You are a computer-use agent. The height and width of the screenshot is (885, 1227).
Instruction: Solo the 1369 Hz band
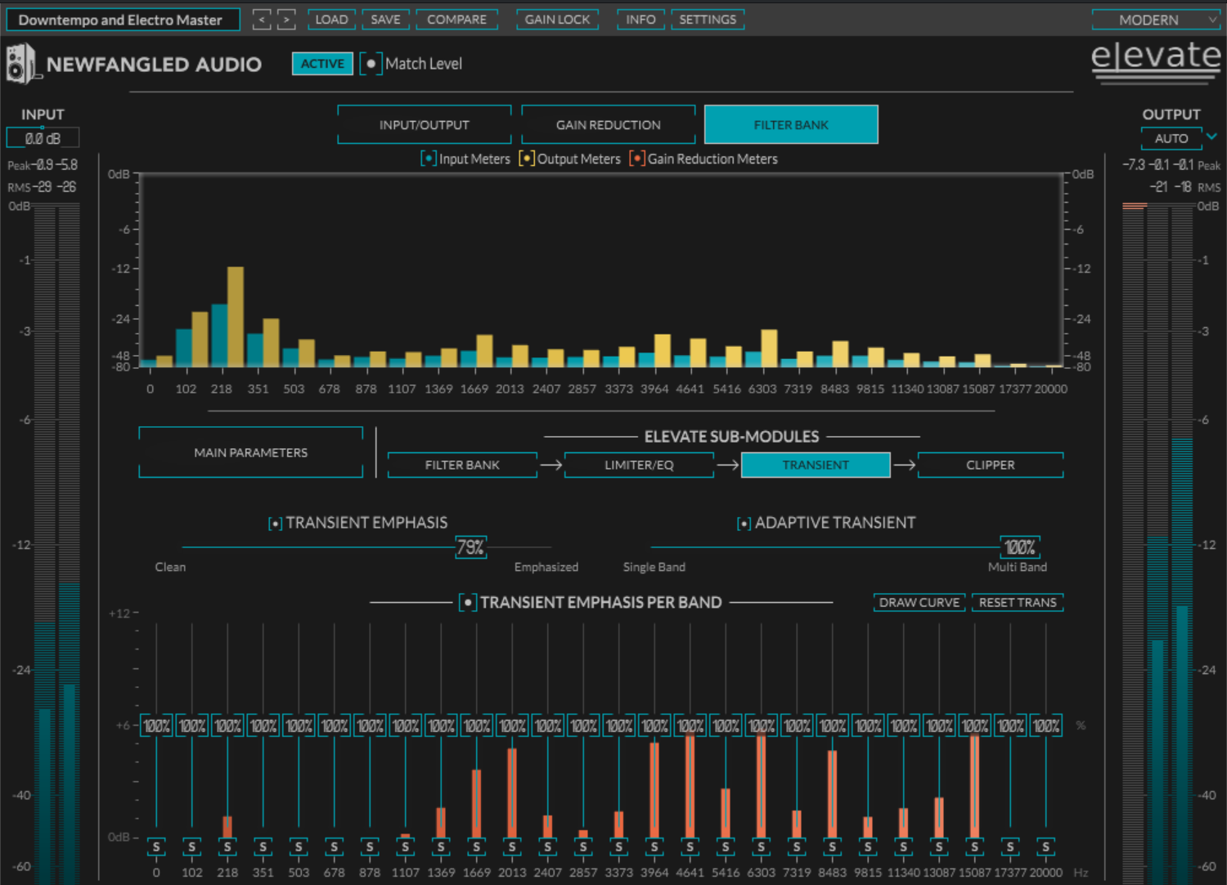[441, 847]
